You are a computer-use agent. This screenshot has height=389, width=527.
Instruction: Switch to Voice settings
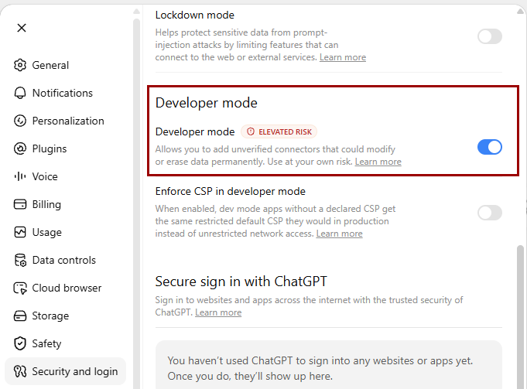66,176
